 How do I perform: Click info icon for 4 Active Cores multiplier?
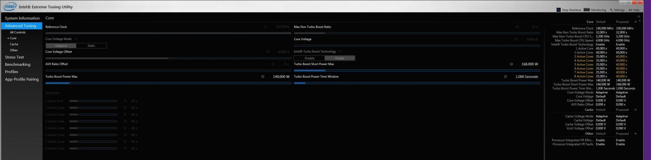tap(125, 121)
